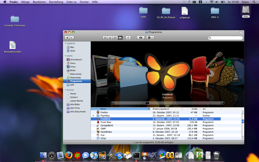The height and width of the screenshot is (162, 259).
Task: Select the Letzte Woche saved search
Action: click(x=77, y=101)
